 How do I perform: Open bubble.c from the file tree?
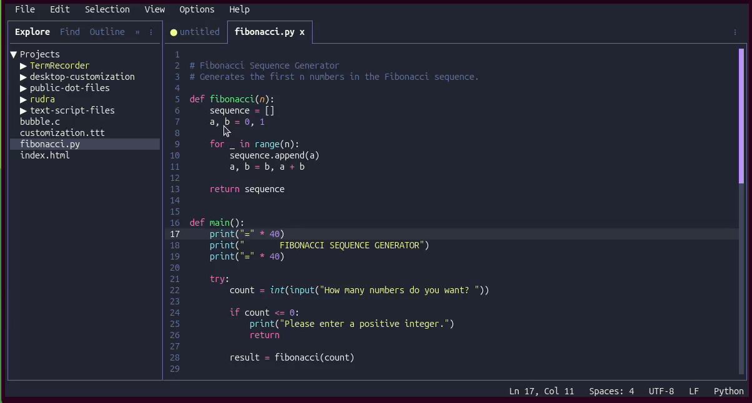coord(40,122)
